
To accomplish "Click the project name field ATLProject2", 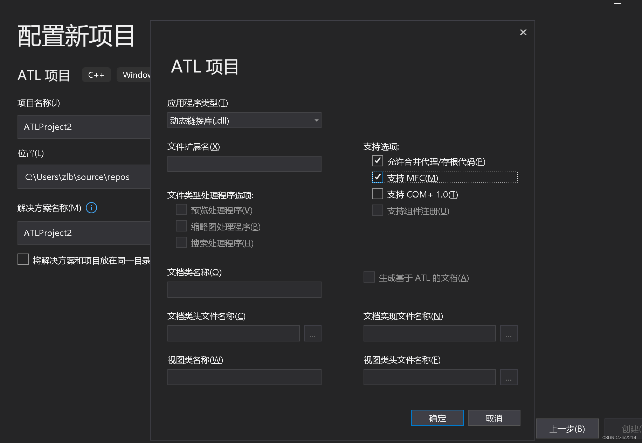I will [x=84, y=127].
